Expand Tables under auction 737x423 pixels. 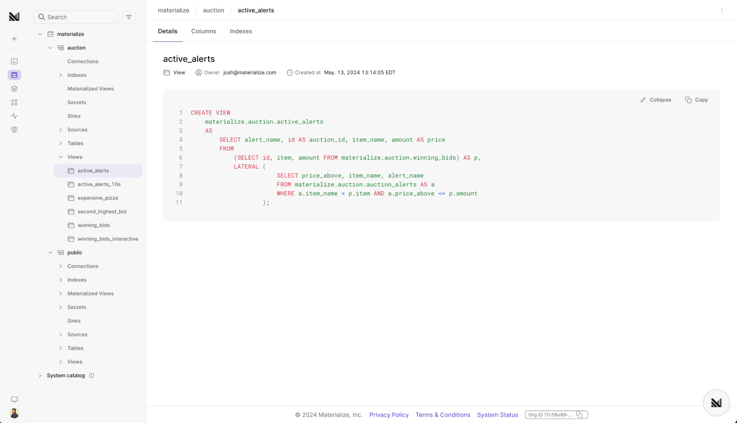61,143
